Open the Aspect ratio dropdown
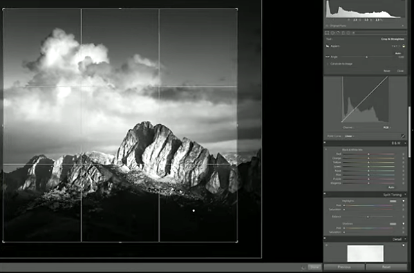The width and height of the screenshot is (414, 273). coord(395,46)
